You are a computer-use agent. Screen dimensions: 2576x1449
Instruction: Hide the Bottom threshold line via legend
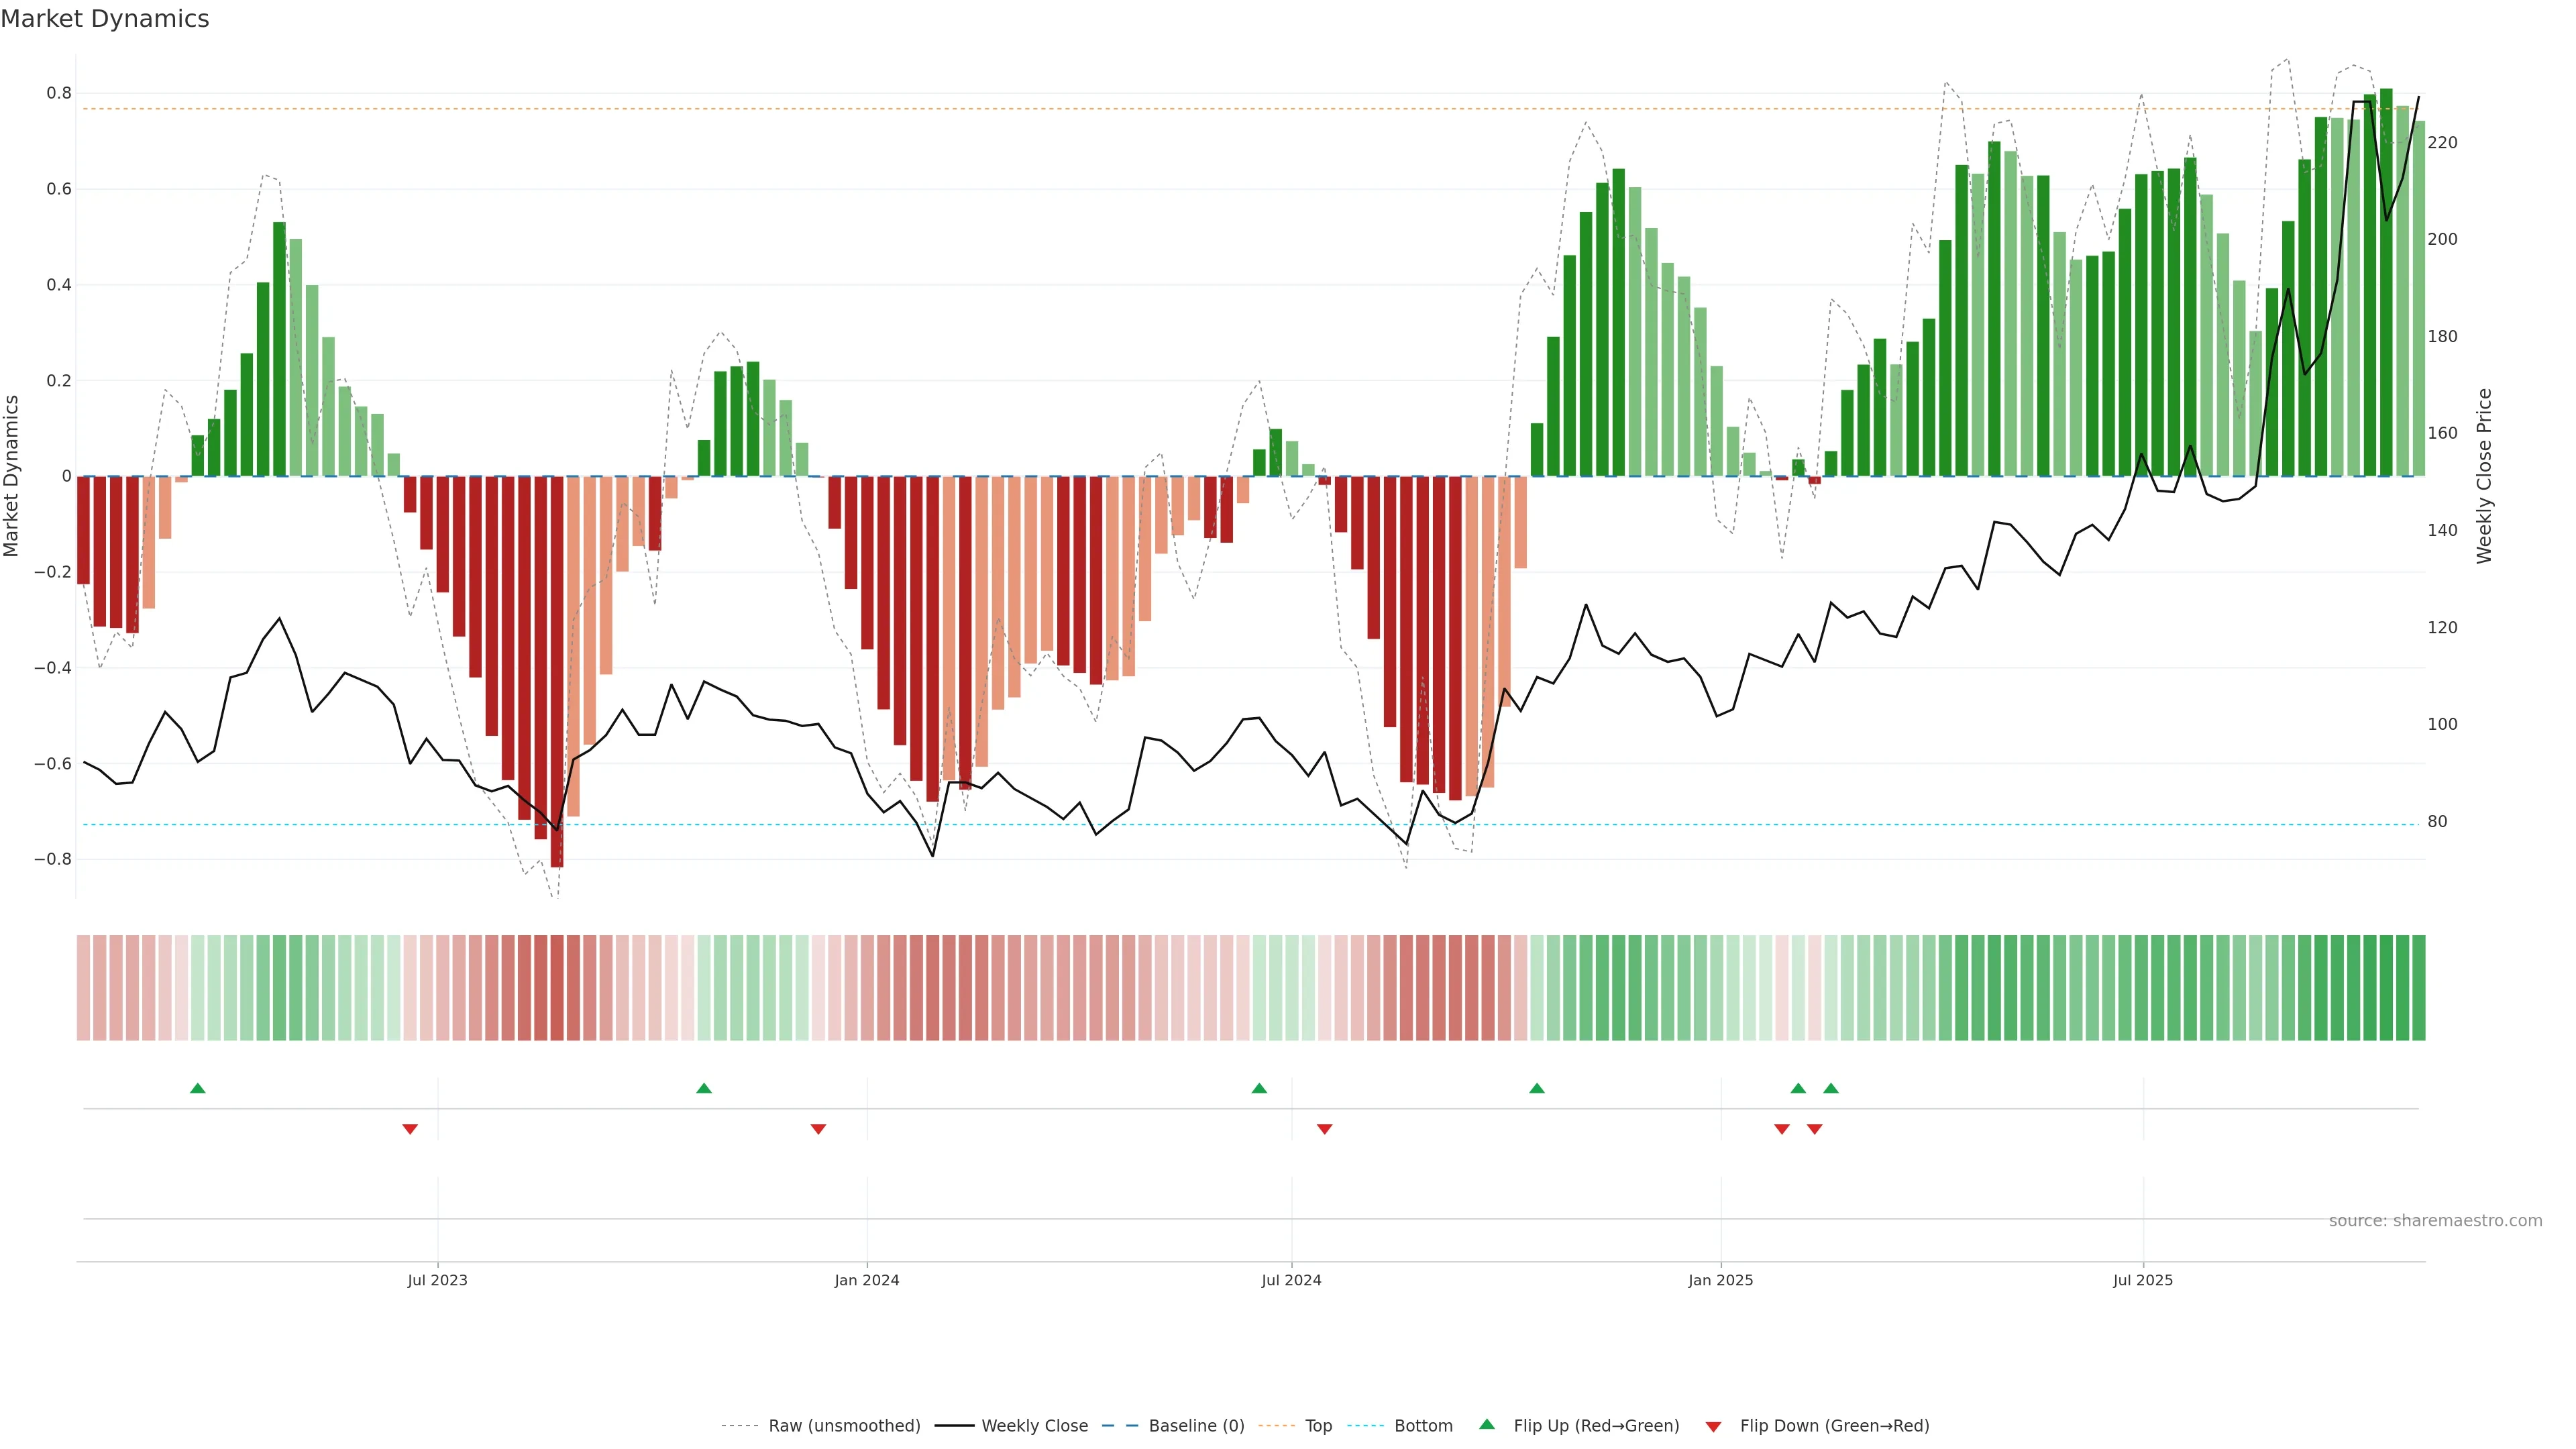click(1423, 1426)
